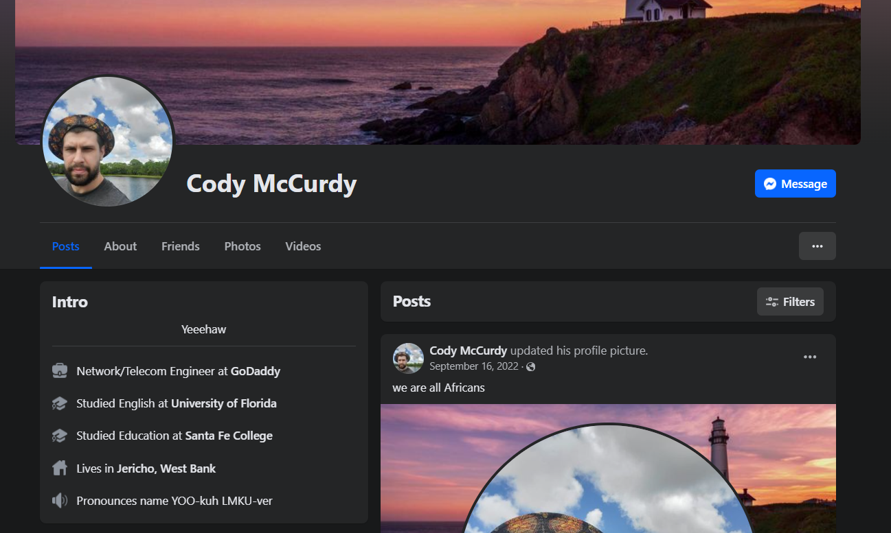Click the filter sliders icon in Posts header

click(x=772, y=302)
